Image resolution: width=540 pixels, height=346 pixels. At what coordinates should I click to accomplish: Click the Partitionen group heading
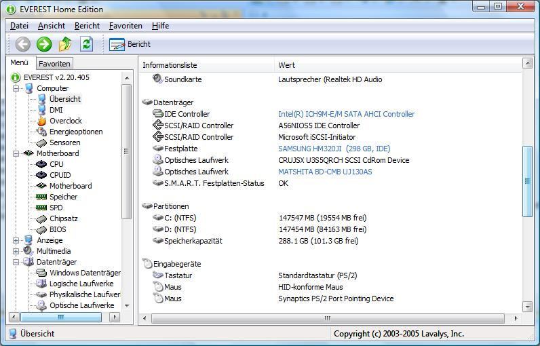[171, 206]
